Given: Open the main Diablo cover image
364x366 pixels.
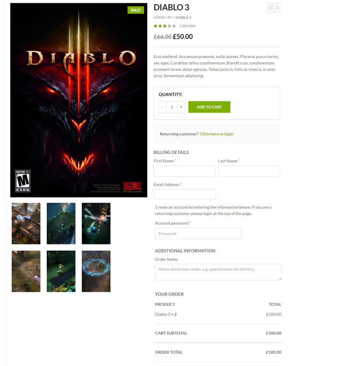Looking at the screenshot, I should click(79, 100).
